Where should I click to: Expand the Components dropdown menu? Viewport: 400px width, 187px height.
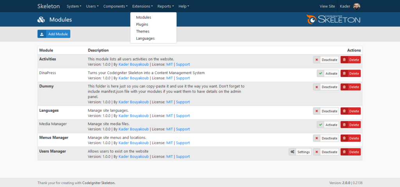click(116, 6)
